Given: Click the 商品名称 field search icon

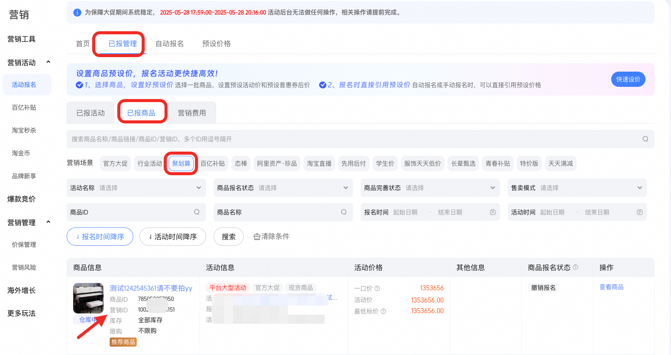Looking at the screenshot, I should pos(344,212).
